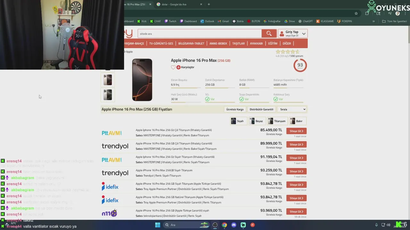Select the third iPhone thumbnail image
Viewport: 410px width, 230px height.
[108, 95]
